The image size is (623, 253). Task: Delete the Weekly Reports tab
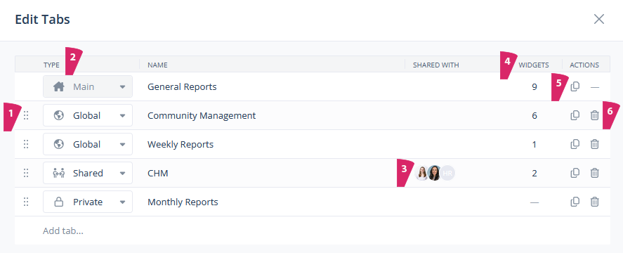point(594,144)
